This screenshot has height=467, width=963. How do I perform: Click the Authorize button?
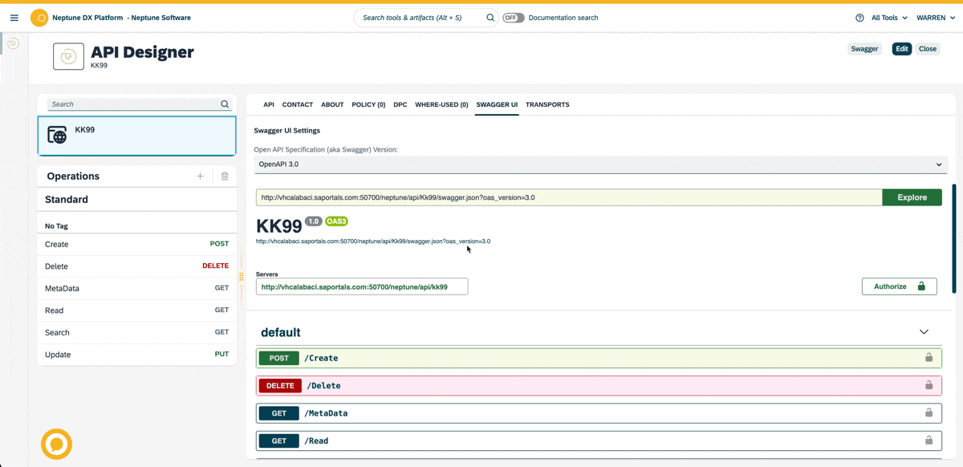(899, 286)
